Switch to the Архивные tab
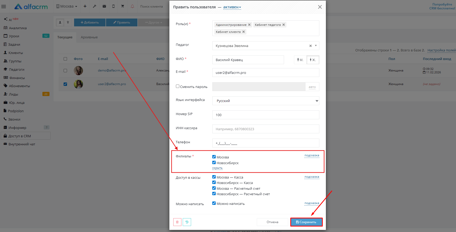The height and width of the screenshot is (232, 456). click(x=89, y=37)
